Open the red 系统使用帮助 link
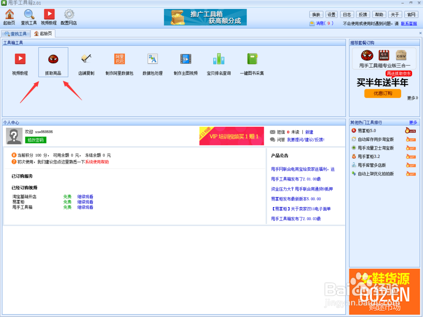The width and height of the screenshot is (423, 317). (97, 162)
